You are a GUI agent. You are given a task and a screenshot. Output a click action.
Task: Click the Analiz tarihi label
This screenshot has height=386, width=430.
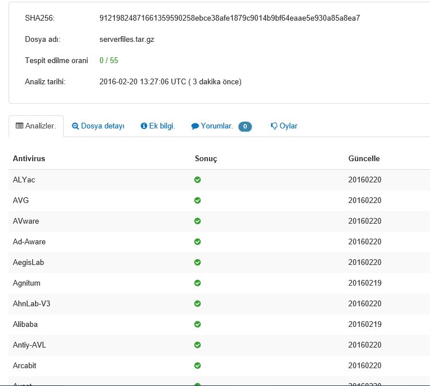click(45, 82)
